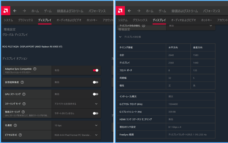
Task: Open the スケーリング モード dropdown
Action: pos(76,104)
